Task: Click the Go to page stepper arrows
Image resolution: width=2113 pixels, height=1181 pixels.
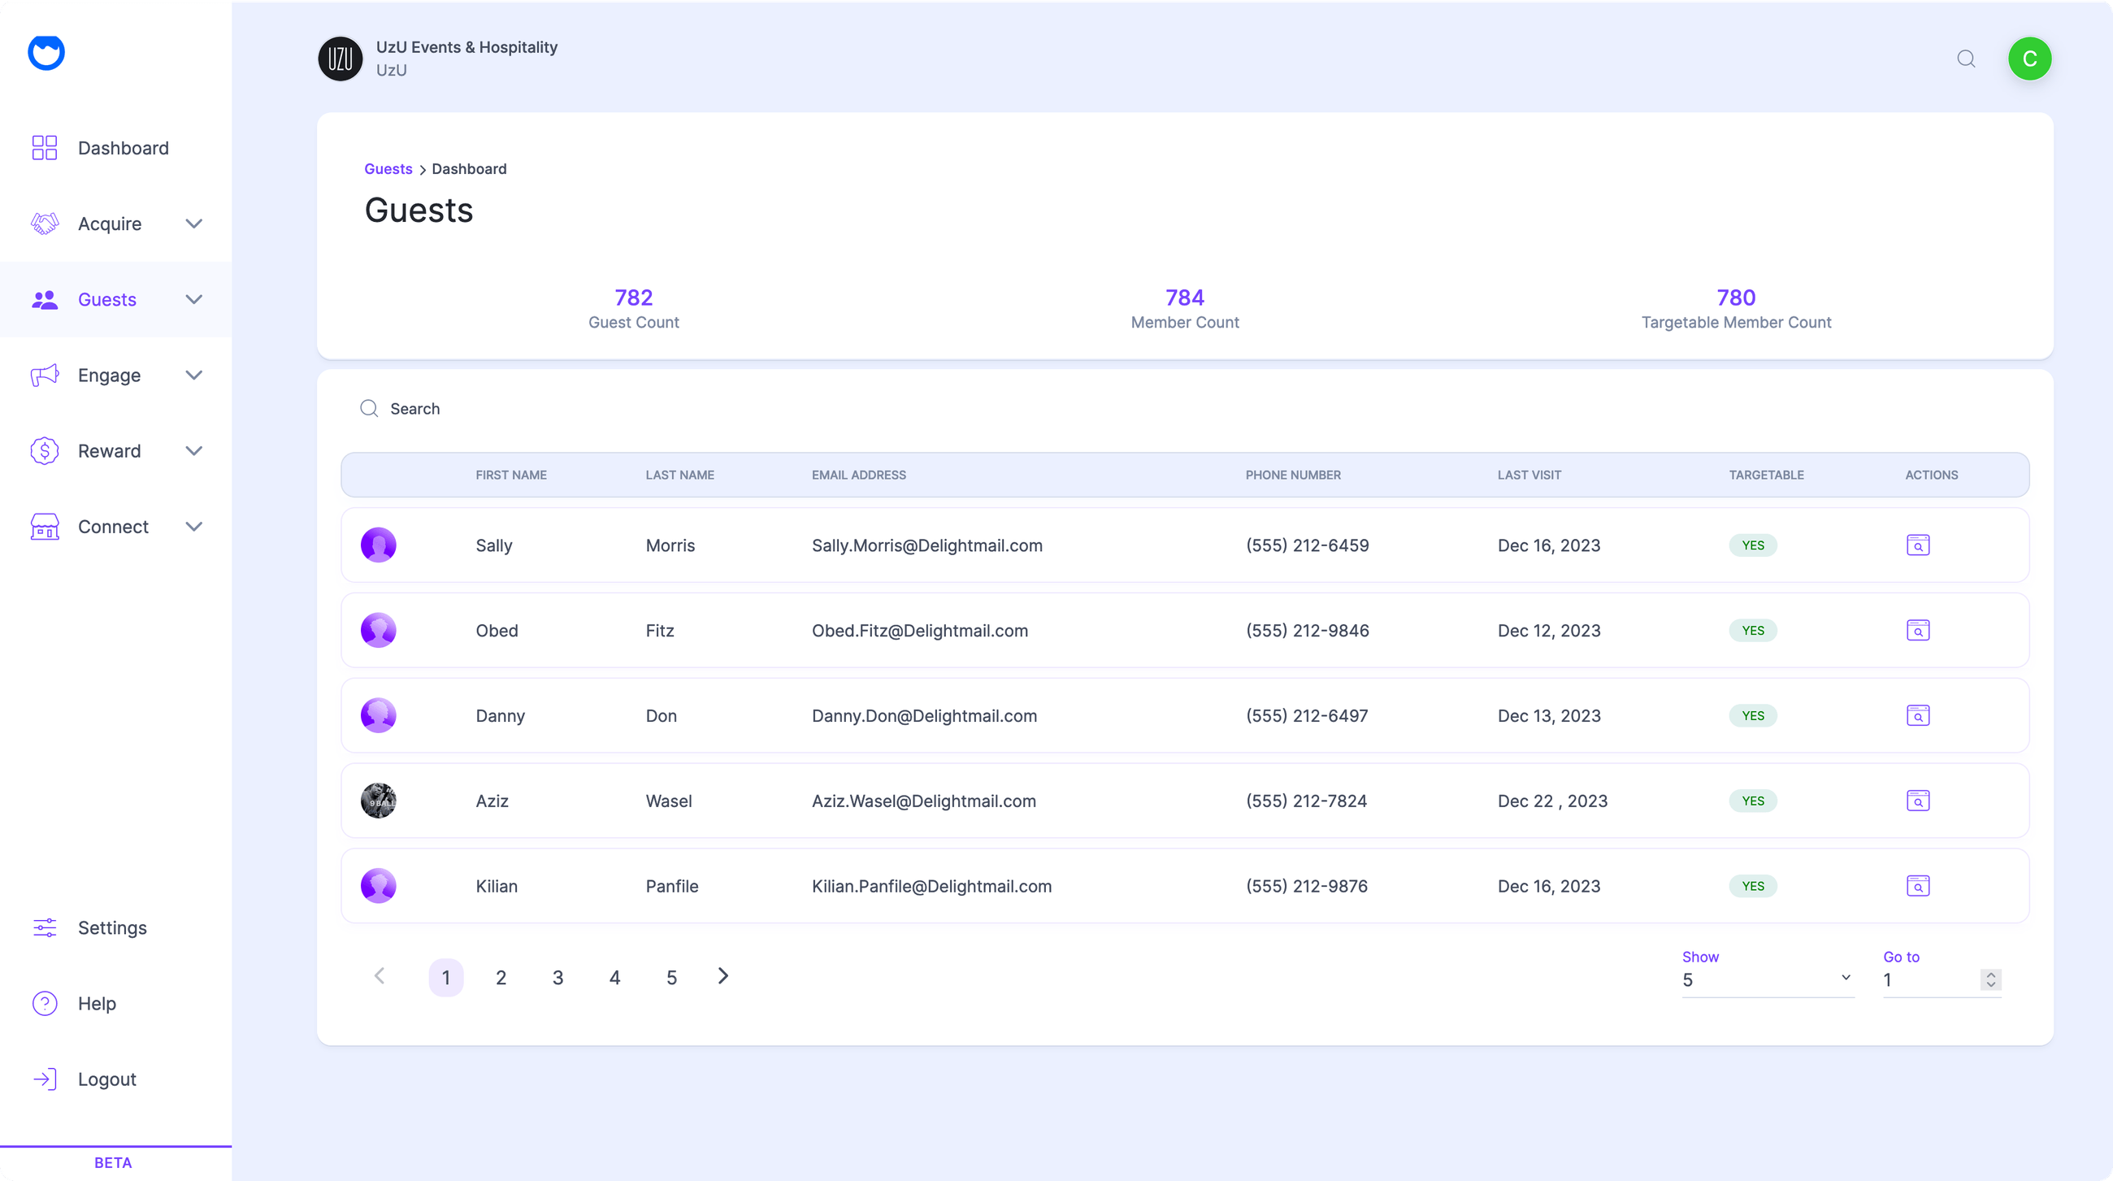Action: click(1990, 979)
